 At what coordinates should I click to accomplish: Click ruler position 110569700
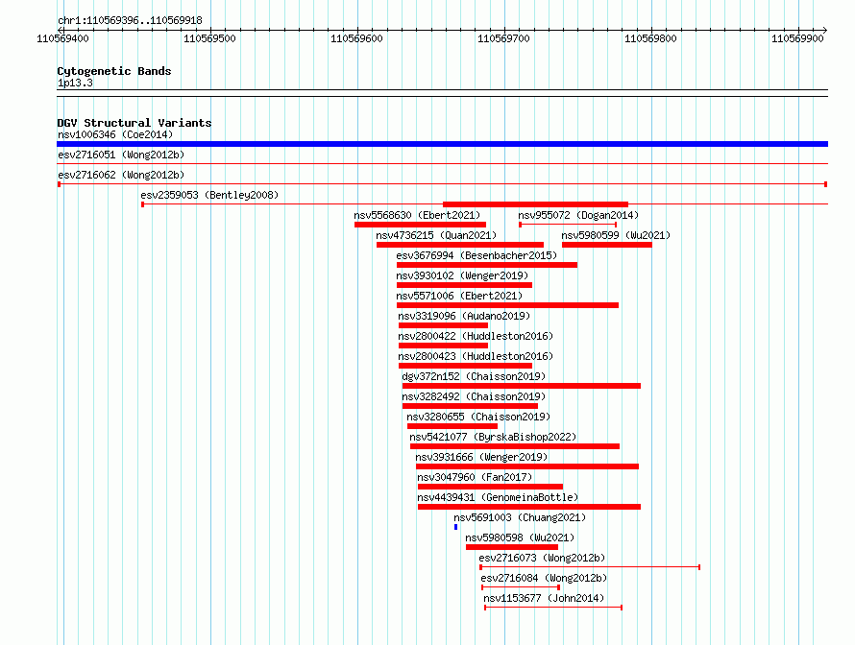tap(503, 38)
